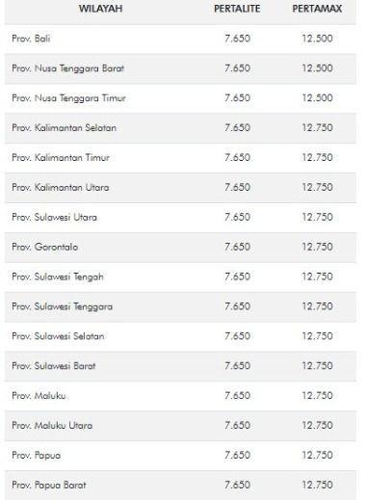This screenshot has height=500, width=367.
Task: Select the Prov. Papua row label
Action: click(x=36, y=456)
